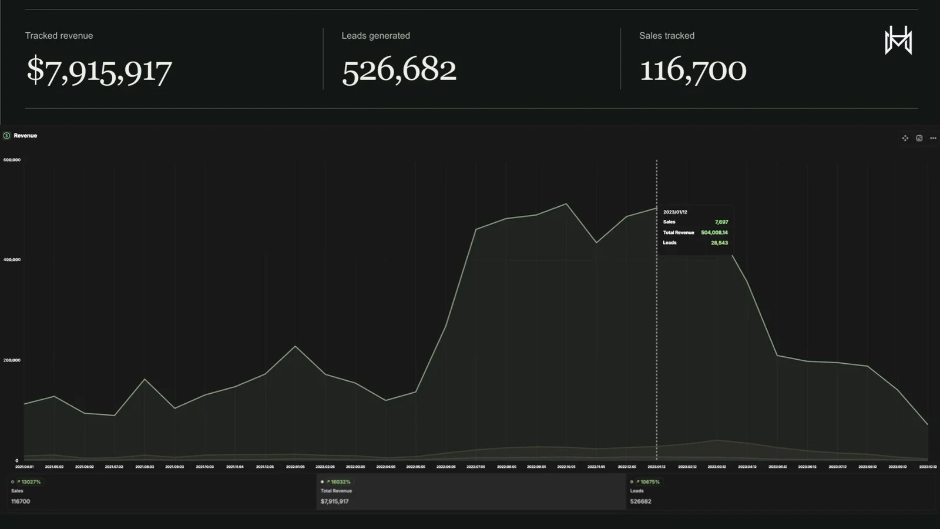Click the 2023.10.12 x-axis date label
Screen dimensions: 940x529
928,467
